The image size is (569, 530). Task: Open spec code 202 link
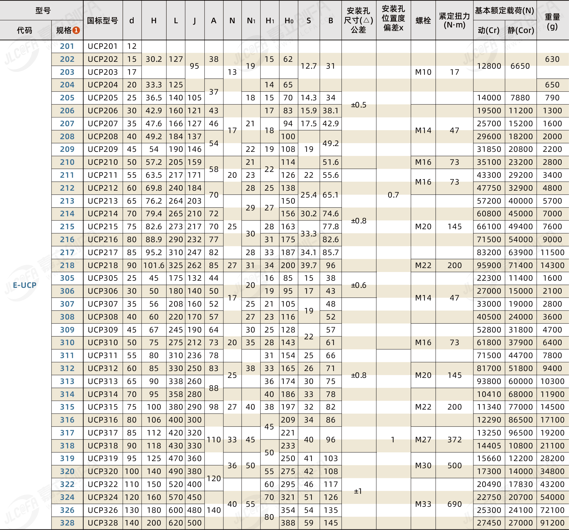(x=67, y=59)
